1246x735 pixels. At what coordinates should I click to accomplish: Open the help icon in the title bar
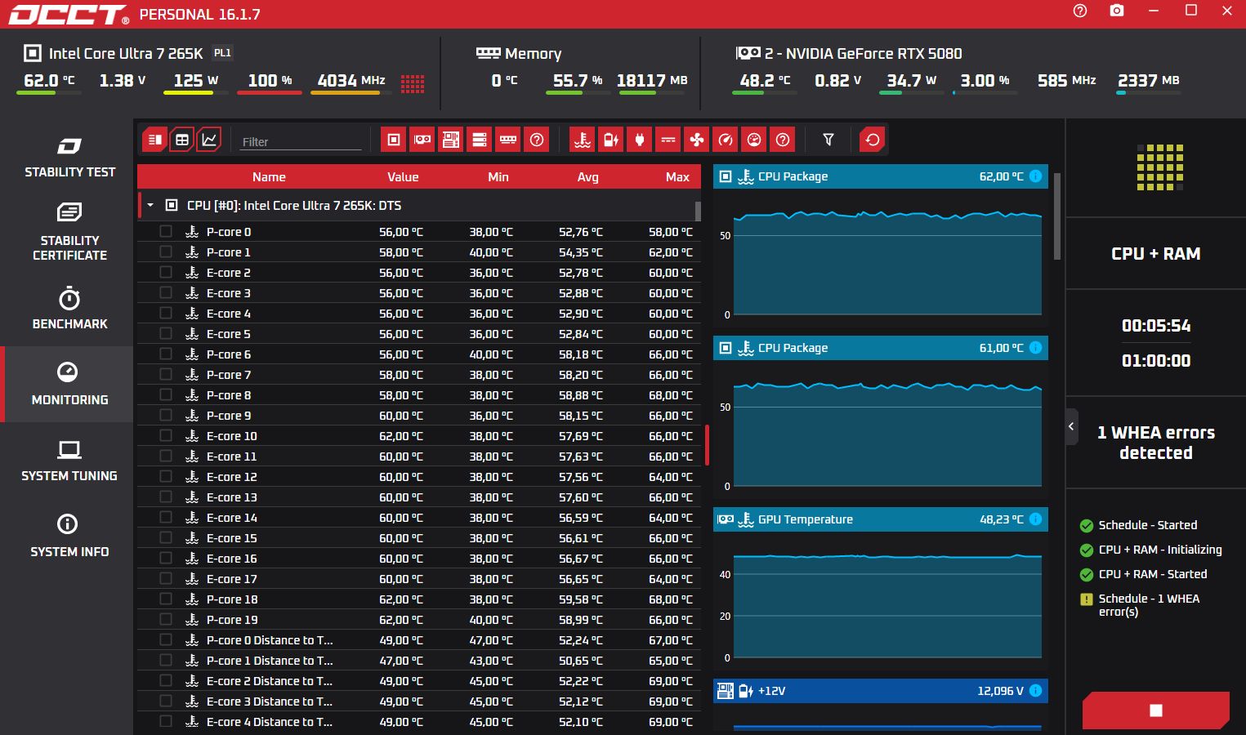(1080, 11)
